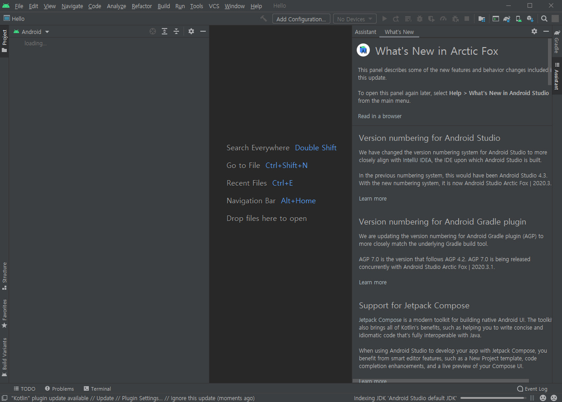Click Collapse All in Project panel

click(x=176, y=31)
